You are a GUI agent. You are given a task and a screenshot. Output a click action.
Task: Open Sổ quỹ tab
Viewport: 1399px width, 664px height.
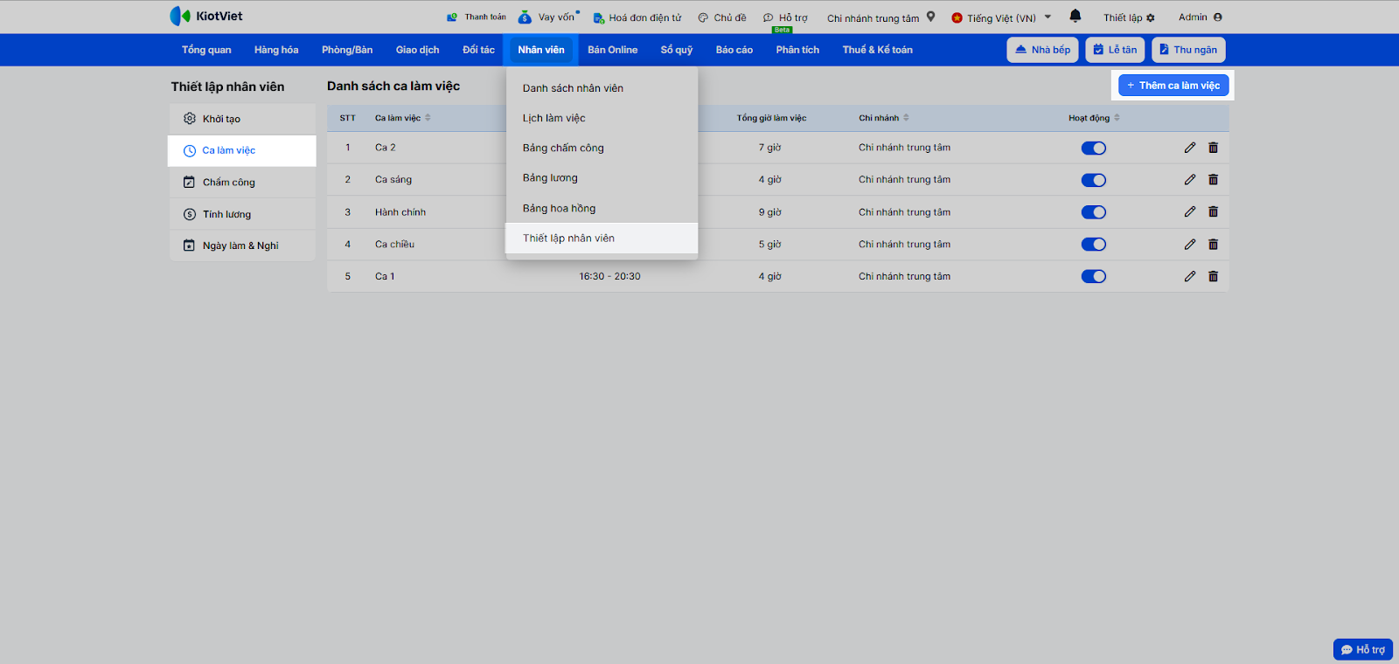click(x=677, y=50)
